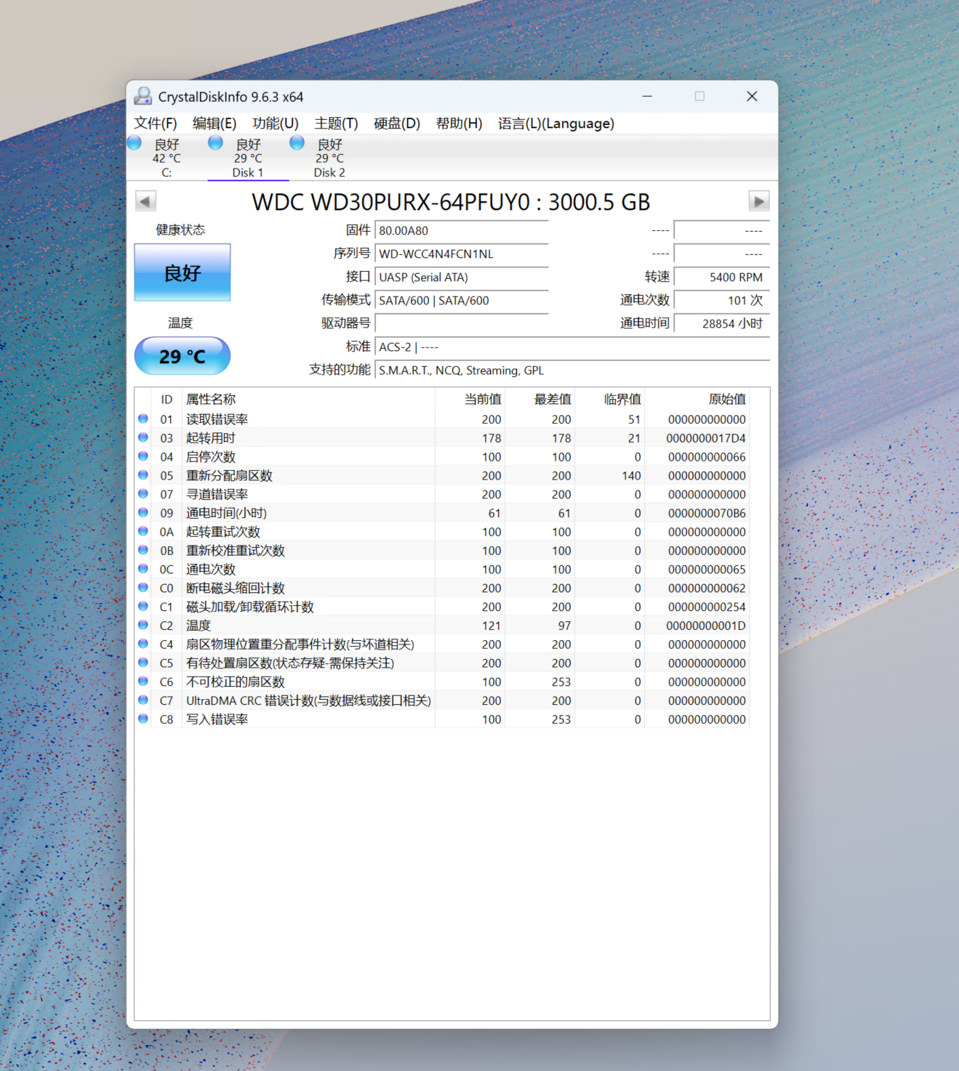This screenshot has height=1071, width=959.
Task: Click the 良好 health status button
Action: pyautogui.click(x=182, y=272)
